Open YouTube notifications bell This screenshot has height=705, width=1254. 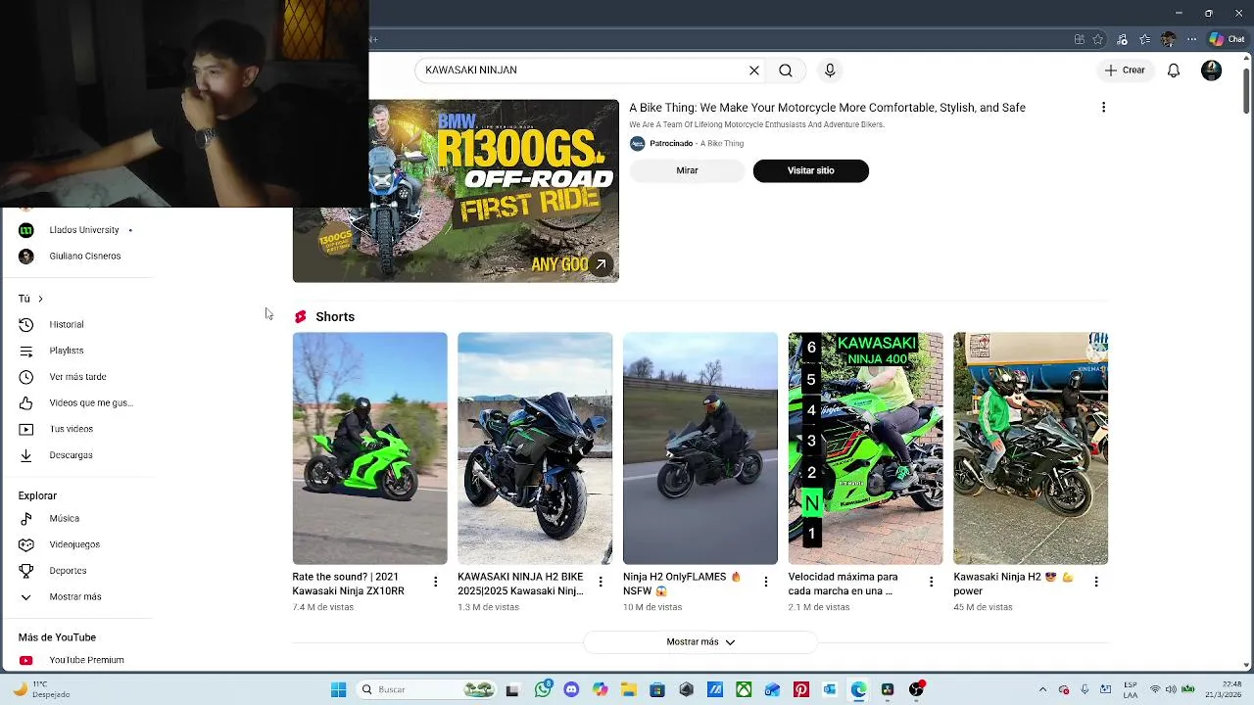click(1174, 70)
